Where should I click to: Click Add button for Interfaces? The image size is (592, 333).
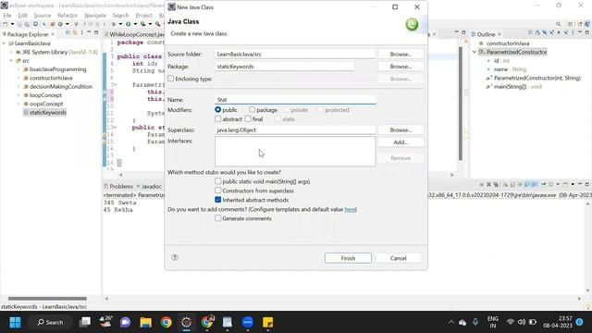coord(401,142)
